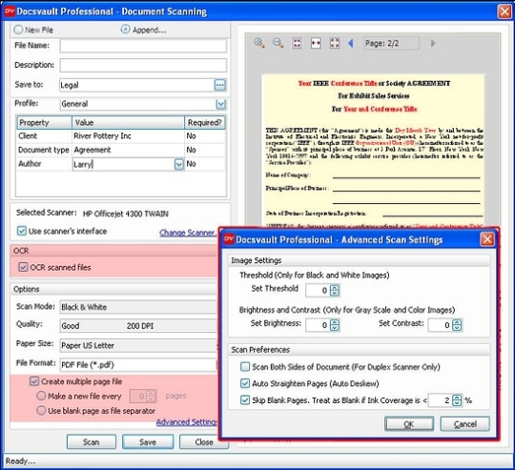Go to previous page with blue arrow
This screenshot has height=470, width=515.
(350, 43)
